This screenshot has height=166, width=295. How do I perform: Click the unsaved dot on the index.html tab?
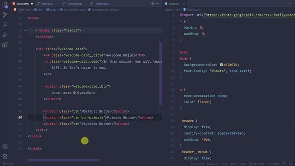tap(32, 4)
